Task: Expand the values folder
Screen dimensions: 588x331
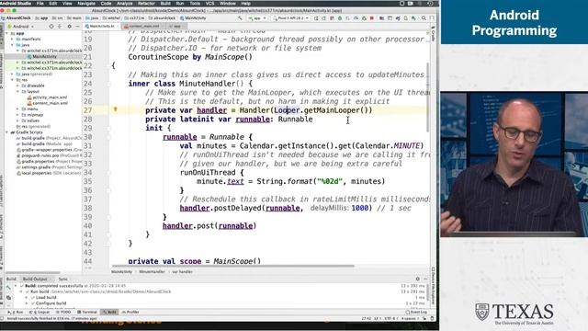Action: [17, 120]
